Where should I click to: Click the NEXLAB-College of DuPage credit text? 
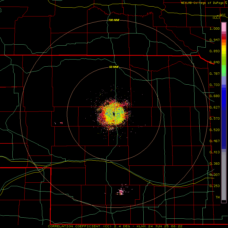click(x=202, y=3)
